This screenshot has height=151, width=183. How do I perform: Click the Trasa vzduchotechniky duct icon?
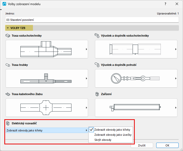click(x=8, y=36)
